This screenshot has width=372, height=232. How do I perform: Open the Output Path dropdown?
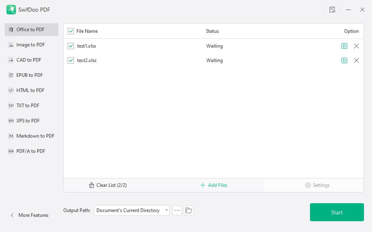pos(132,210)
